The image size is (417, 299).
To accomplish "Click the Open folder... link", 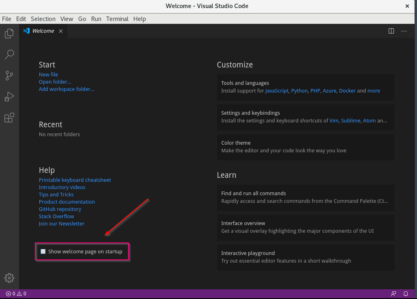I will coord(55,82).
